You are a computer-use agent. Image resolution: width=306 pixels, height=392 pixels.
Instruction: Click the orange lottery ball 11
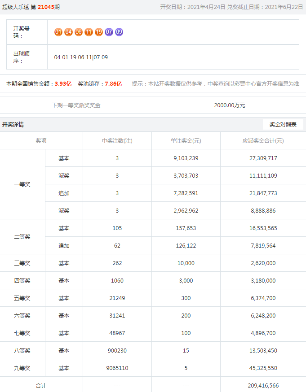(89, 32)
